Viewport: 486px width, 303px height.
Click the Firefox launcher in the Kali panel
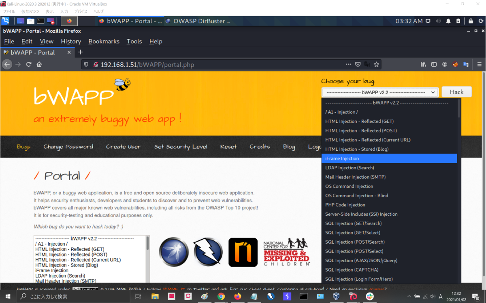[69, 21]
